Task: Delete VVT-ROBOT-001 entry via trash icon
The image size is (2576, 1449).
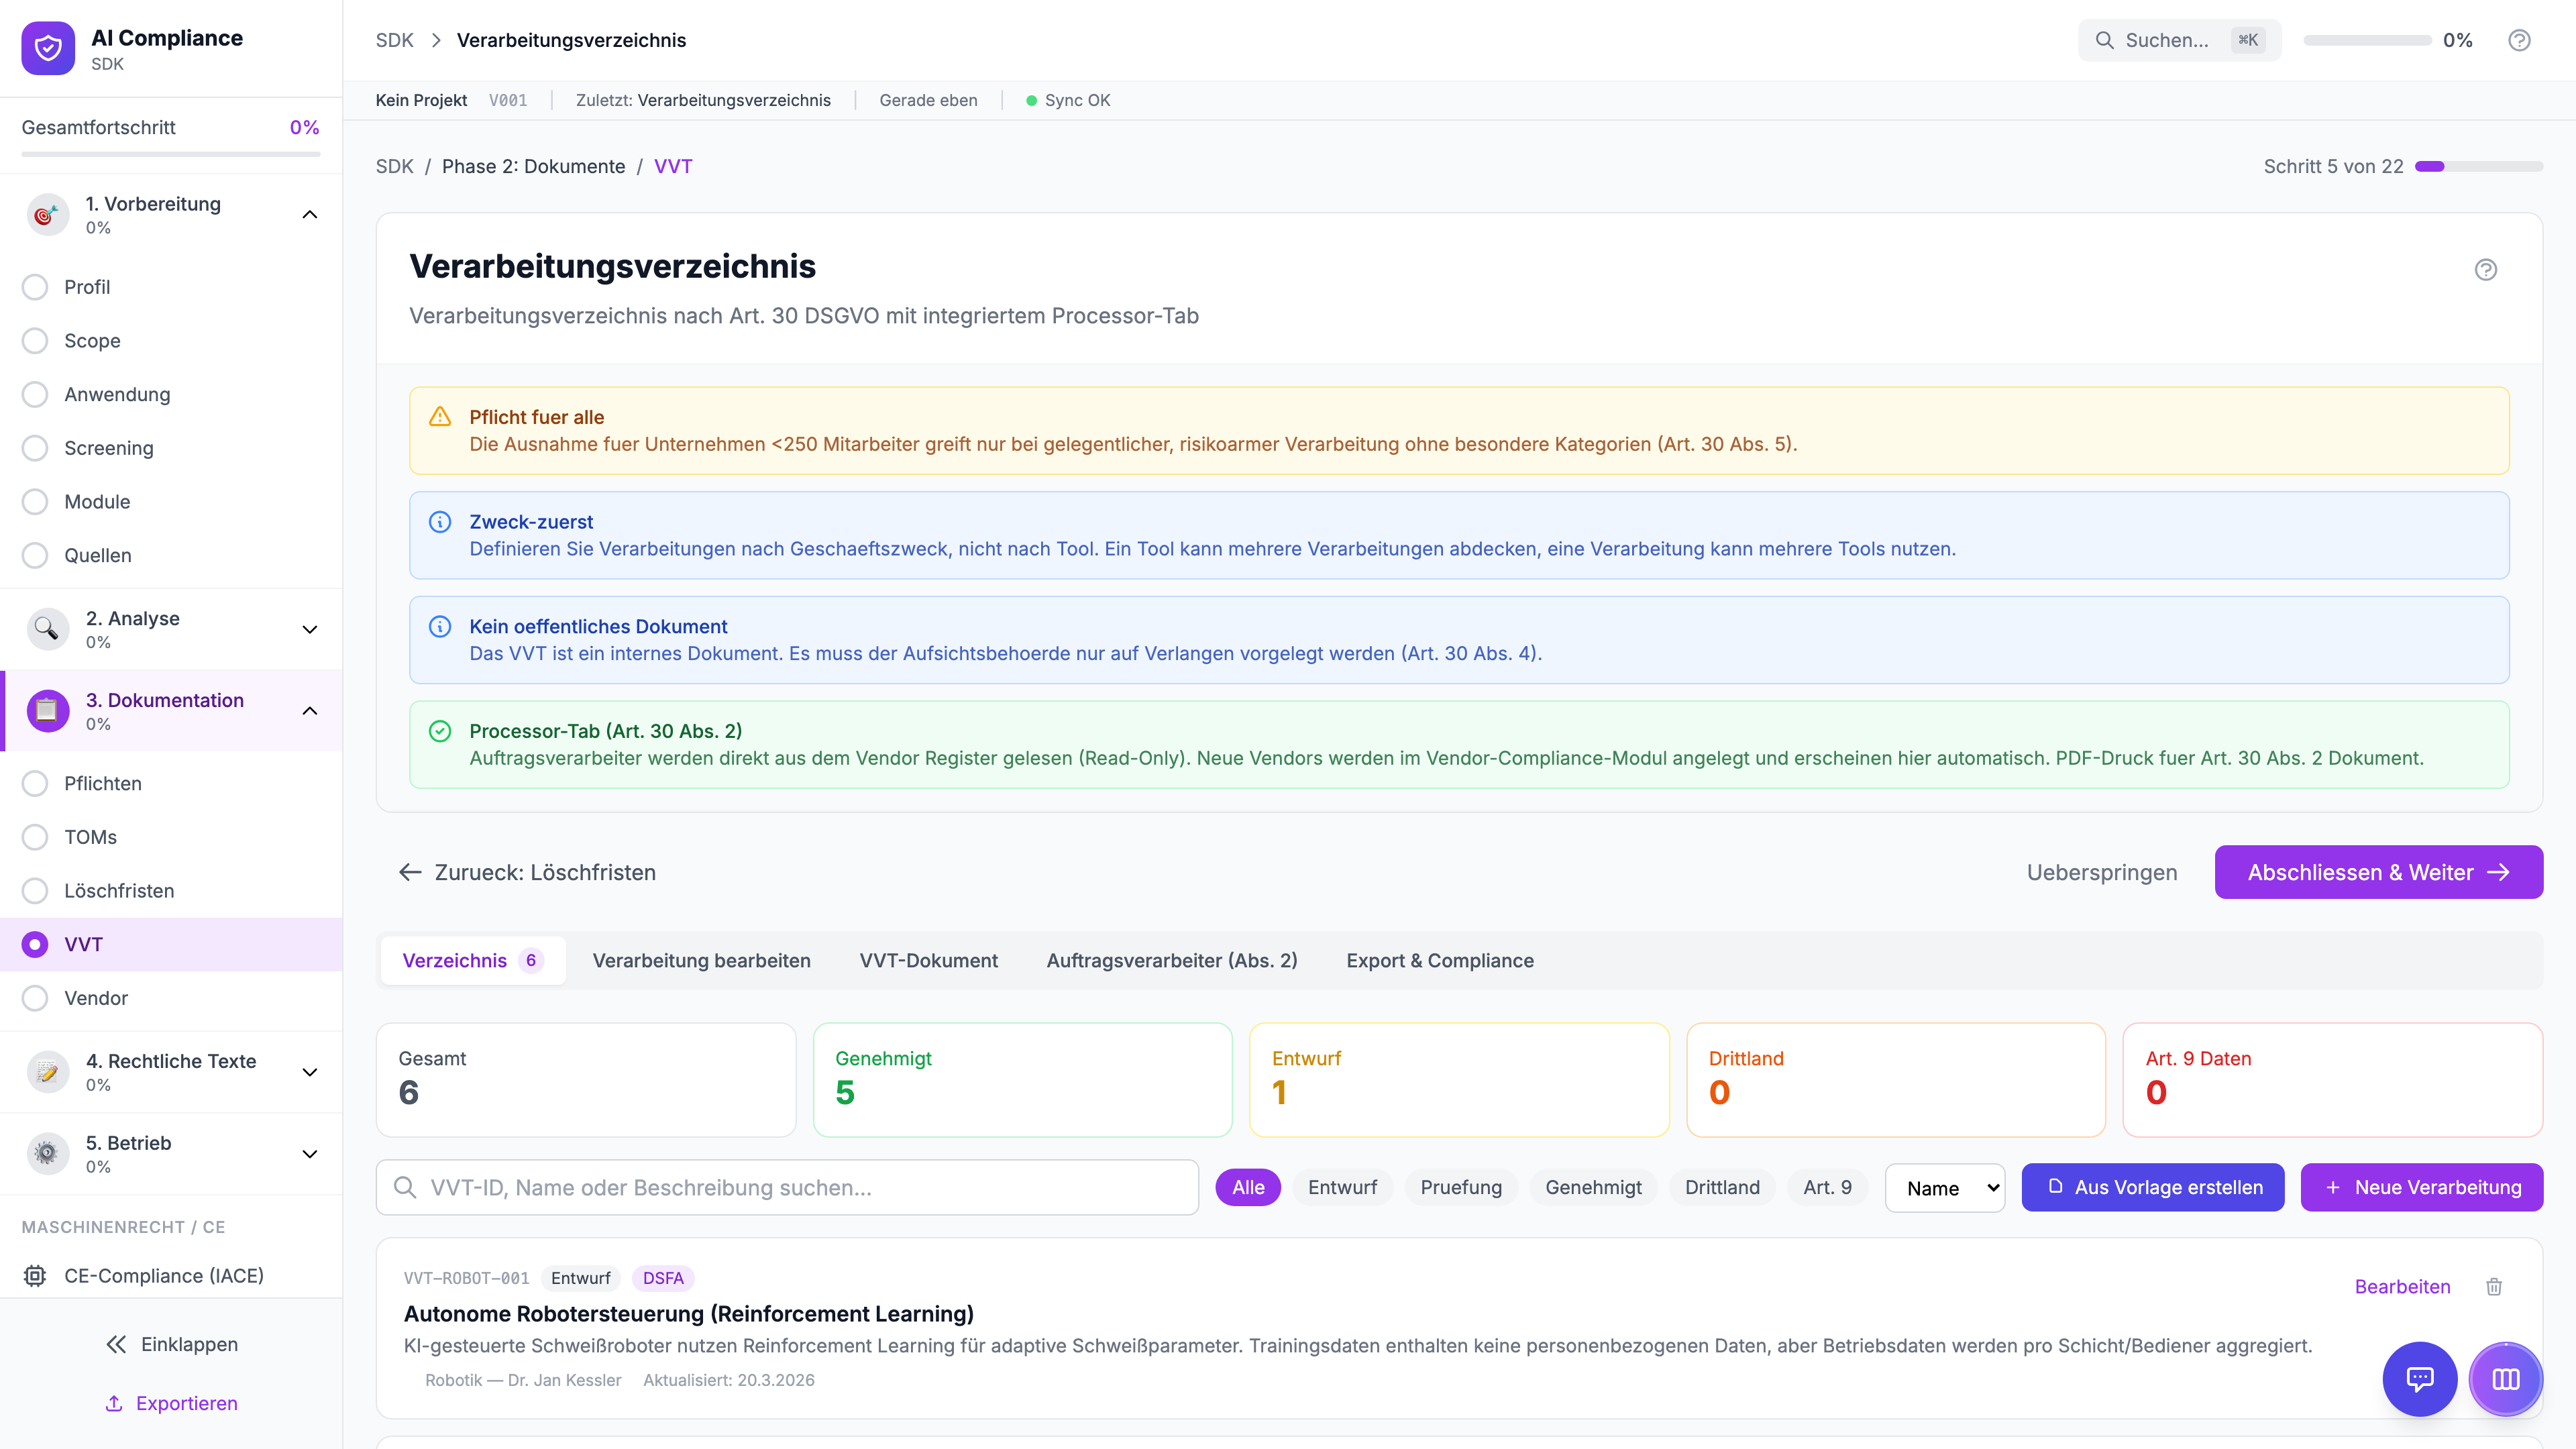Action: click(2494, 1287)
